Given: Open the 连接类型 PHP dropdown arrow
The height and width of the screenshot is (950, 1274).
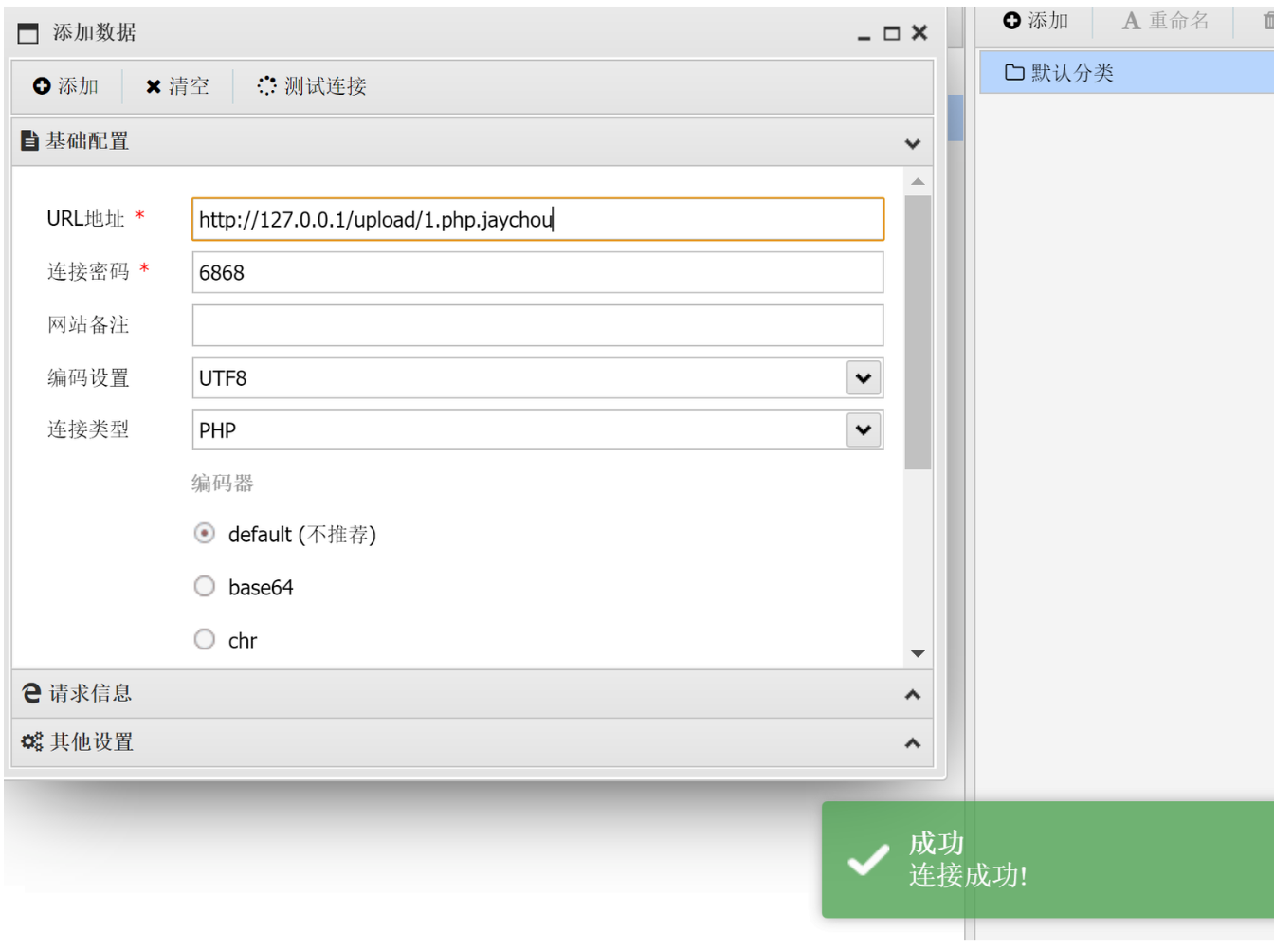Looking at the screenshot, I should [x=864, y=430].
